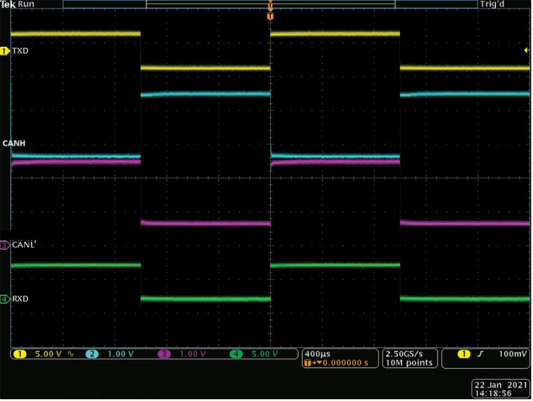Click the 0.000000 s delay readout
The image size is (533, 401).
[345, 363]
